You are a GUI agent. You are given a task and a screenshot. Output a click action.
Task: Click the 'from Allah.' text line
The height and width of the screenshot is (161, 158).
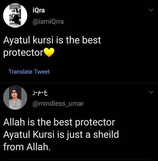tap(27, 147)
